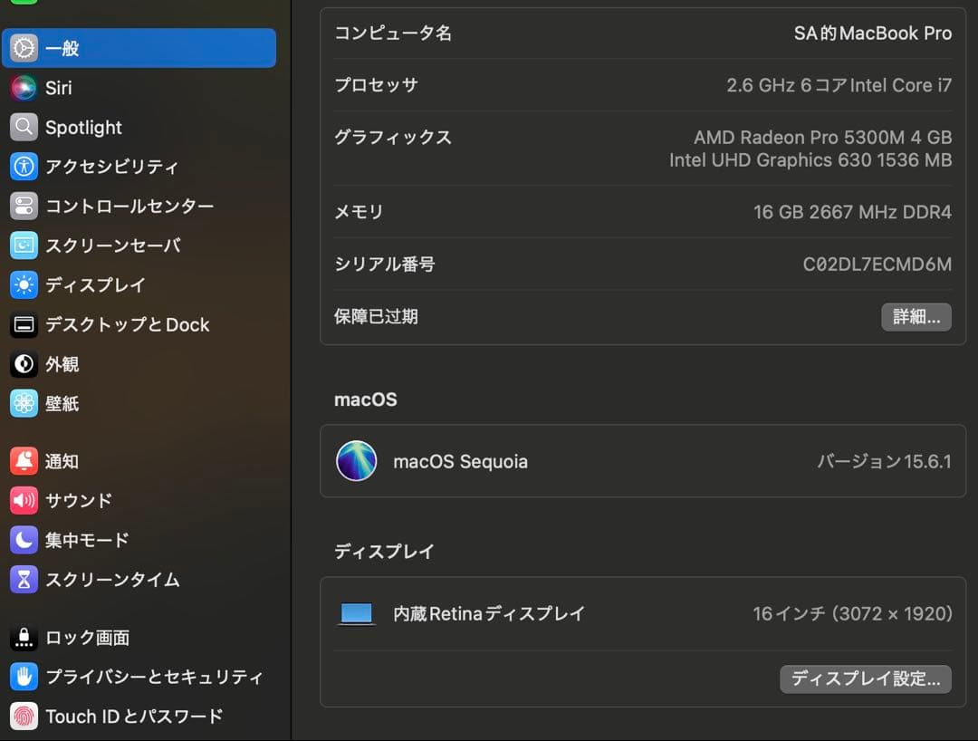Screen dimensions: 978x741
Task: Open 壁紙 (Wallpaper) settings
Action: [63, 403]
